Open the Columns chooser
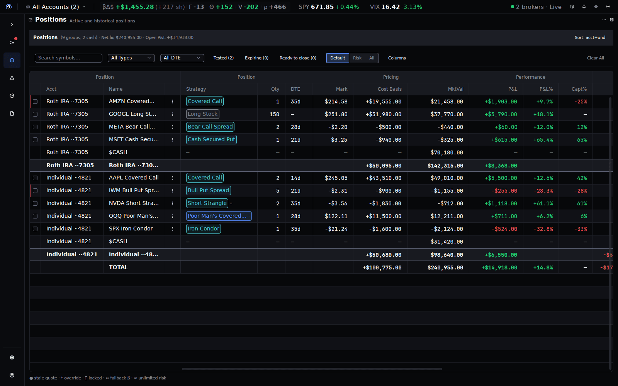 (x=397, y=58)
